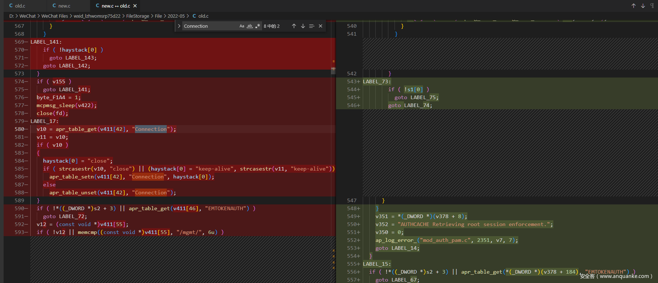Click the 2022-05 breadcrumb folder
The height and width of the screenshot is (283, 658).
176,16
